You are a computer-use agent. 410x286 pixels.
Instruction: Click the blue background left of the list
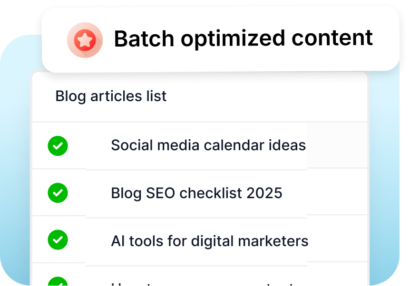click(15, 166)
